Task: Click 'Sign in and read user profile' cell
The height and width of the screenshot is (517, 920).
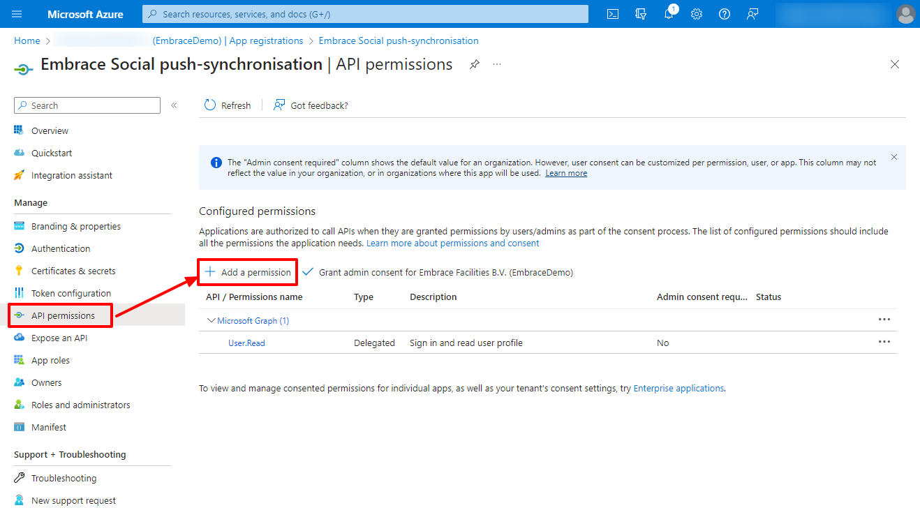Action: tap(466, 343)
